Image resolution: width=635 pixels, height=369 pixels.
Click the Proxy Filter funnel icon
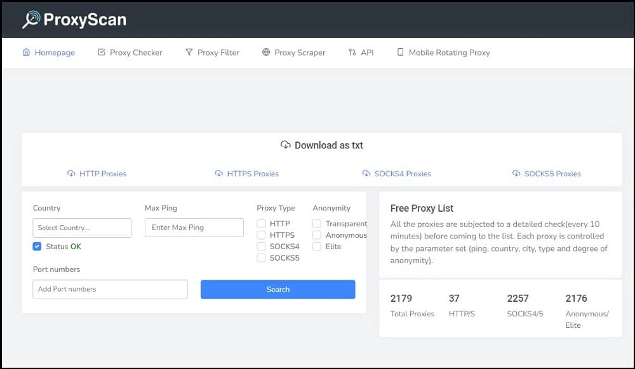coord(189,52)
